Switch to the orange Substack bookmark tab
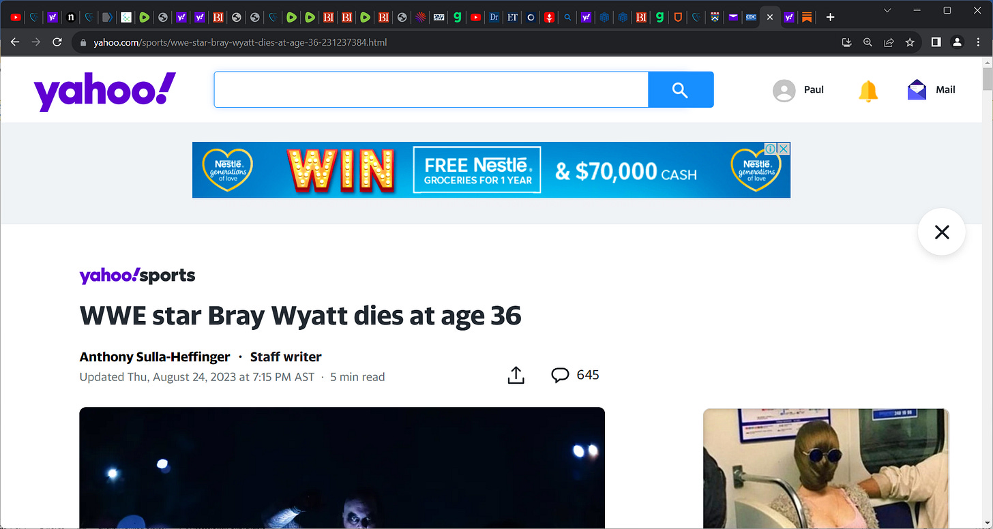Image resolution: width=993 pixels, height=529 pixels. pyautogui.click(x=806, y=17)
